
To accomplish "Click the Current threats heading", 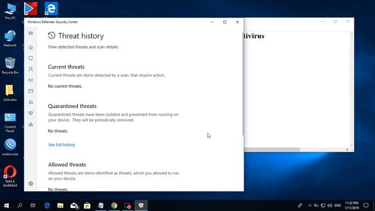I will [66, 67].
